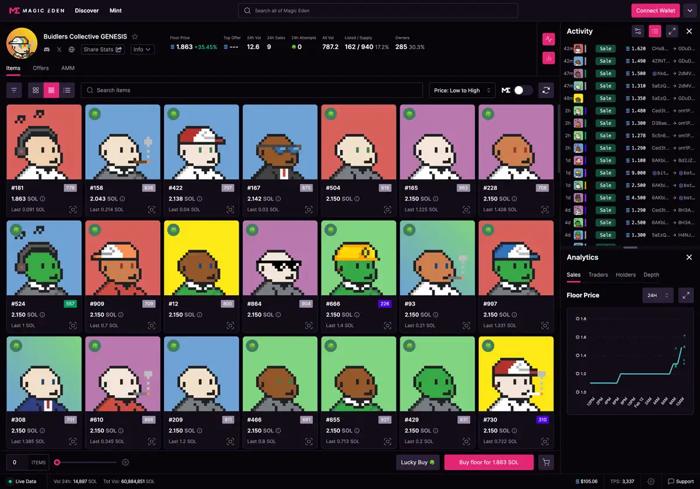
Task: Click the Connect Wallet button
Action: point(656,10)
